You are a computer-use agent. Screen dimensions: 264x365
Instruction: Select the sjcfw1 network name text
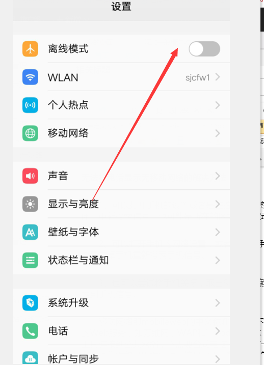tap(198, 77)
